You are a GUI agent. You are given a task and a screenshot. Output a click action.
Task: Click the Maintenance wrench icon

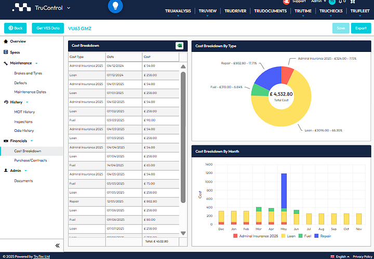[x=6, y=63]
